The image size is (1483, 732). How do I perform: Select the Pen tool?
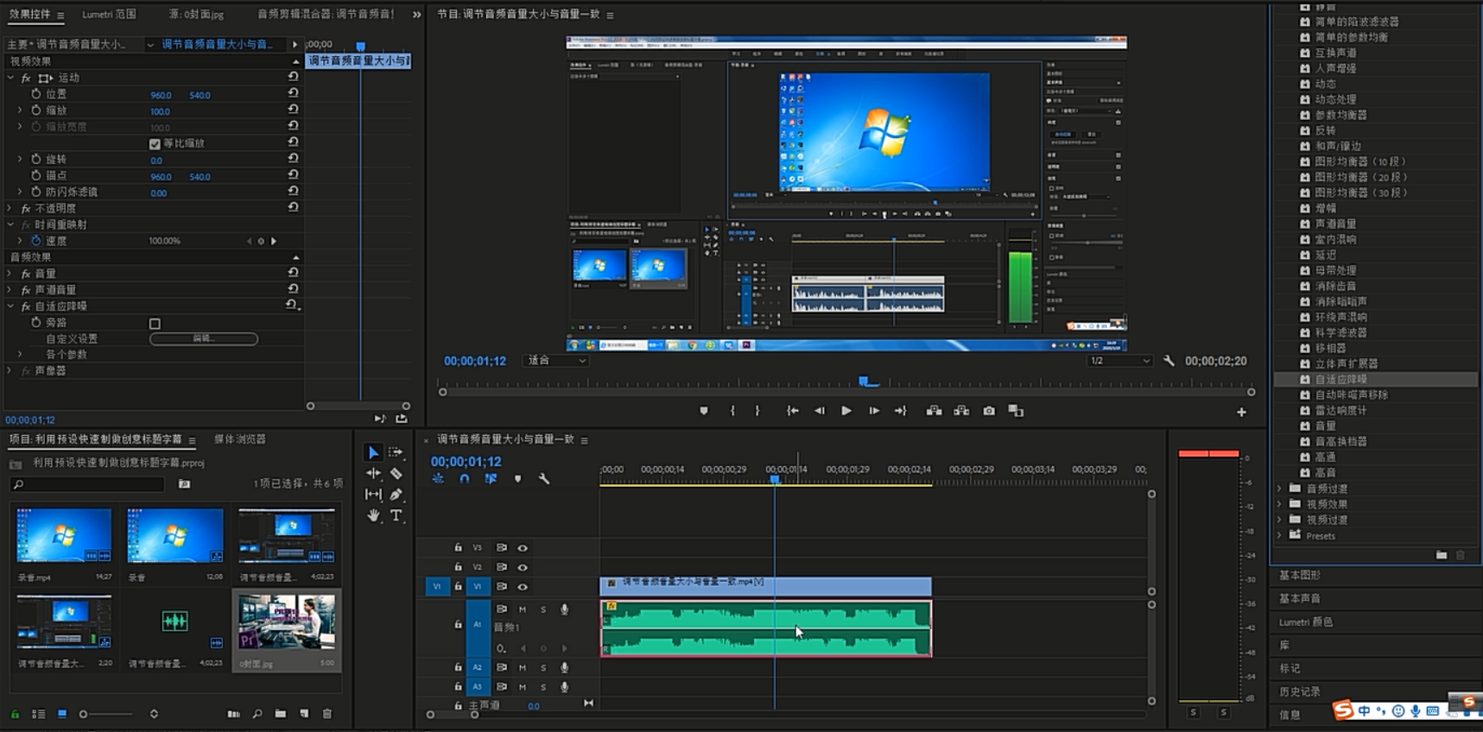396,495
